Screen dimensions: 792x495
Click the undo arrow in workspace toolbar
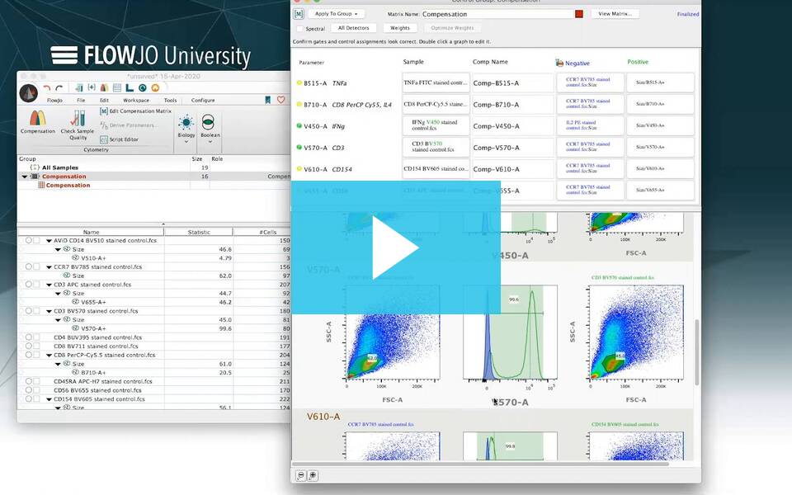point(47,88)
